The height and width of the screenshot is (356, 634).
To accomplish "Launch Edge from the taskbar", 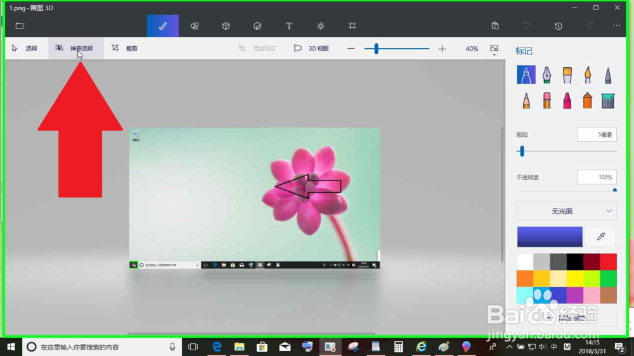I will point(217,346).
